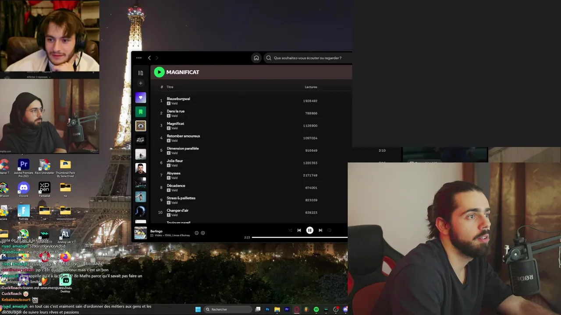
Task: Switch to Spotify on the taskbar
Action: 316,309
